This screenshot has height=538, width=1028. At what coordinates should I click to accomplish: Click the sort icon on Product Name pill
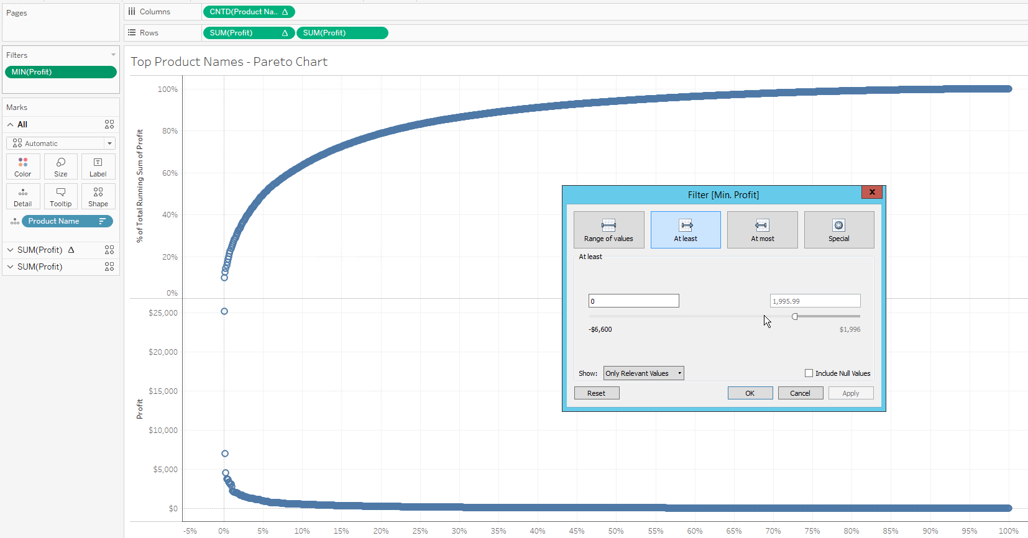103,221
